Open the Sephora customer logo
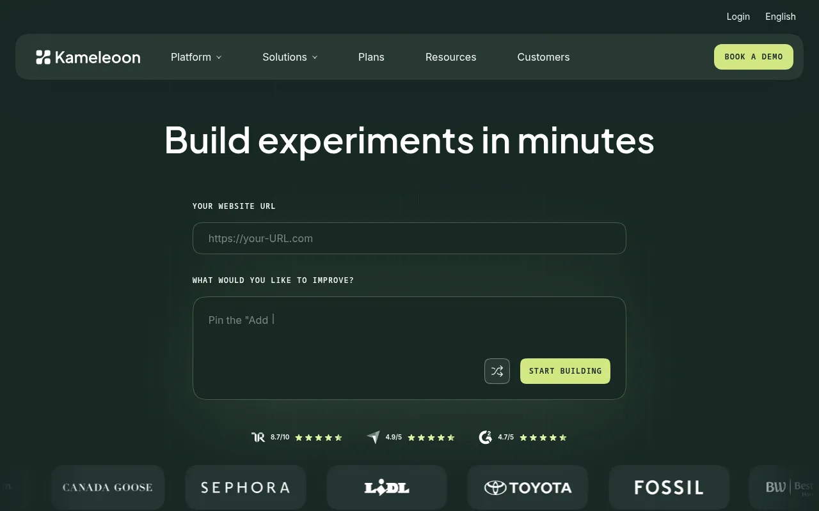 [246, 487]
